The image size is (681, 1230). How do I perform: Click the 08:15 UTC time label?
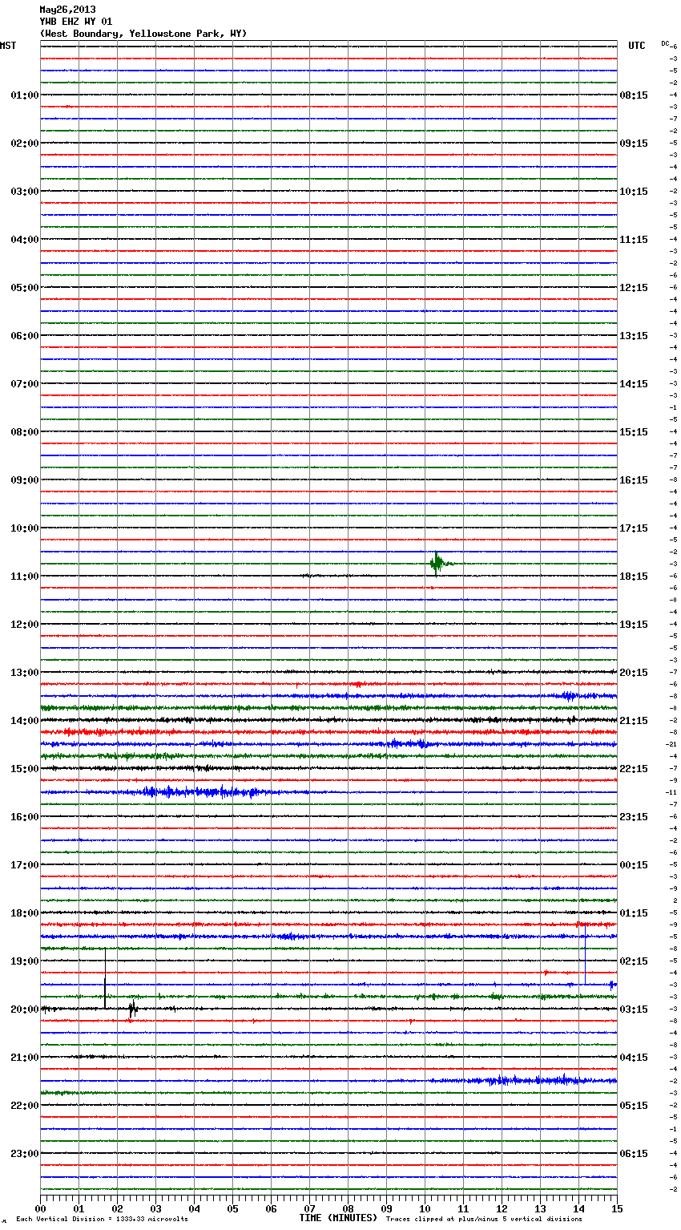click(x=634, y=95)
